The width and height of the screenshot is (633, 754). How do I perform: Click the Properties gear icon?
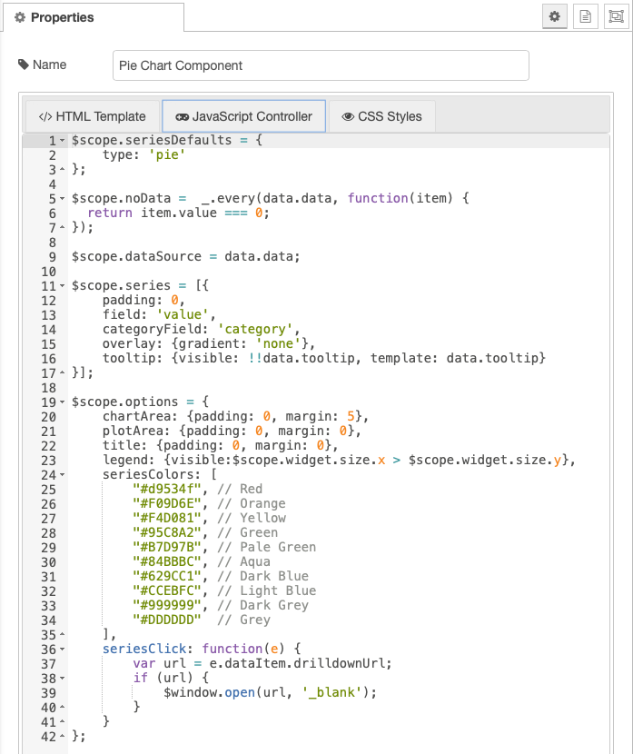[20, 18]
